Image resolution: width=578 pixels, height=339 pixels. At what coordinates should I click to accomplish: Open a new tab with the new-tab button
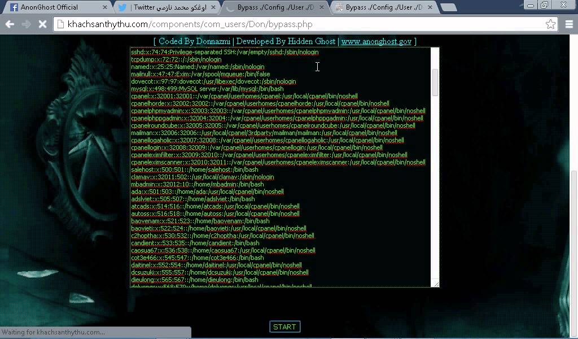pyautogui.click(x=449, y=7)
